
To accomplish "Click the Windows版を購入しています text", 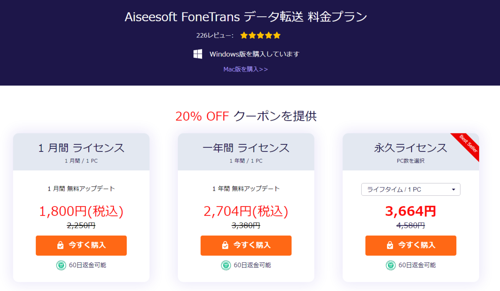I will (x=254, y=54).
